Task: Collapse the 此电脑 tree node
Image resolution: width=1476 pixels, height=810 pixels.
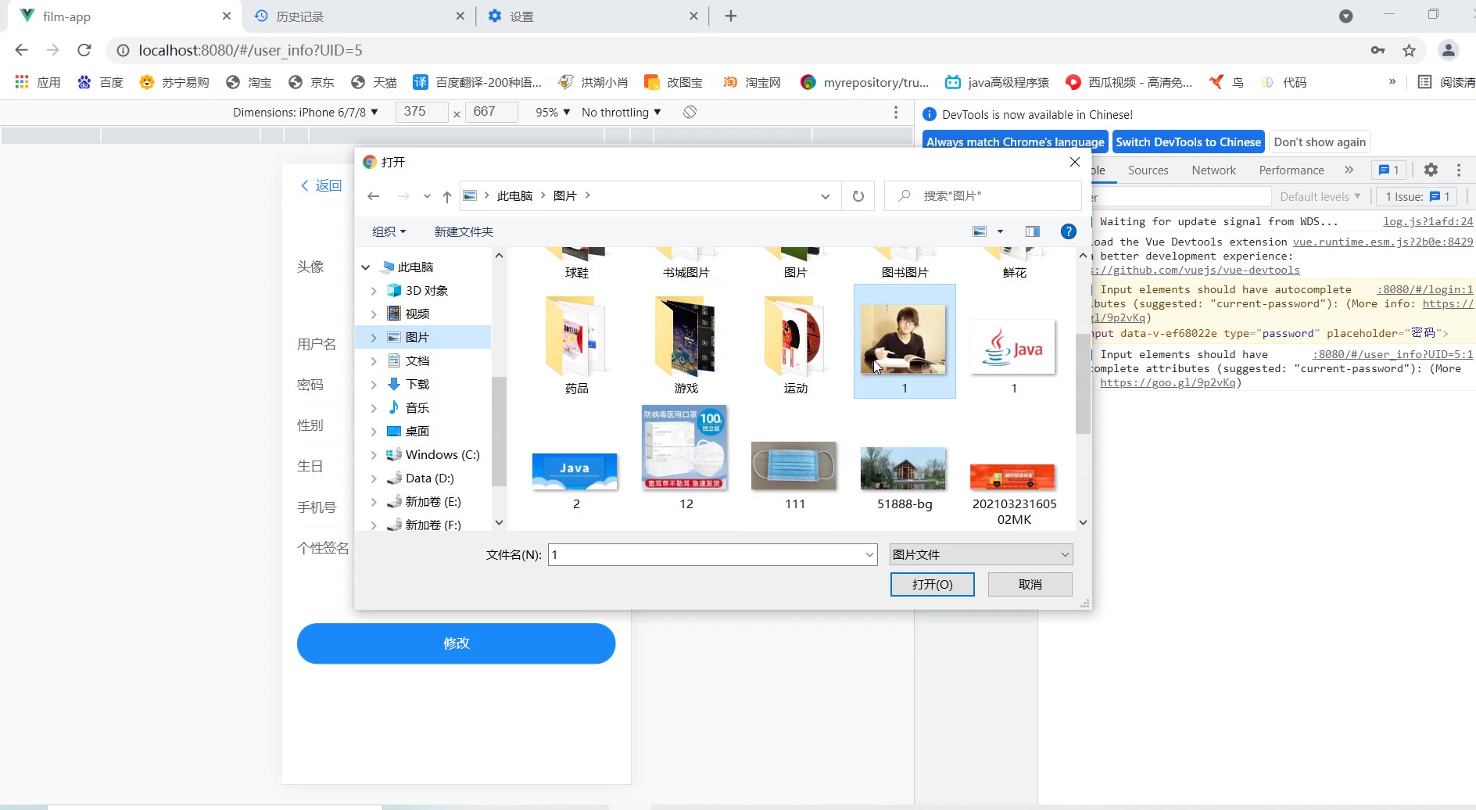Action: (x=365, y=267)
